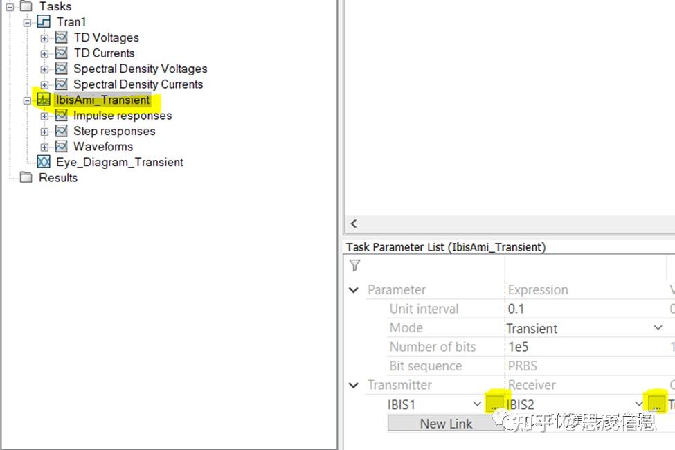Select the Eye_Diagram_Transient tree label

click(120, 162)
